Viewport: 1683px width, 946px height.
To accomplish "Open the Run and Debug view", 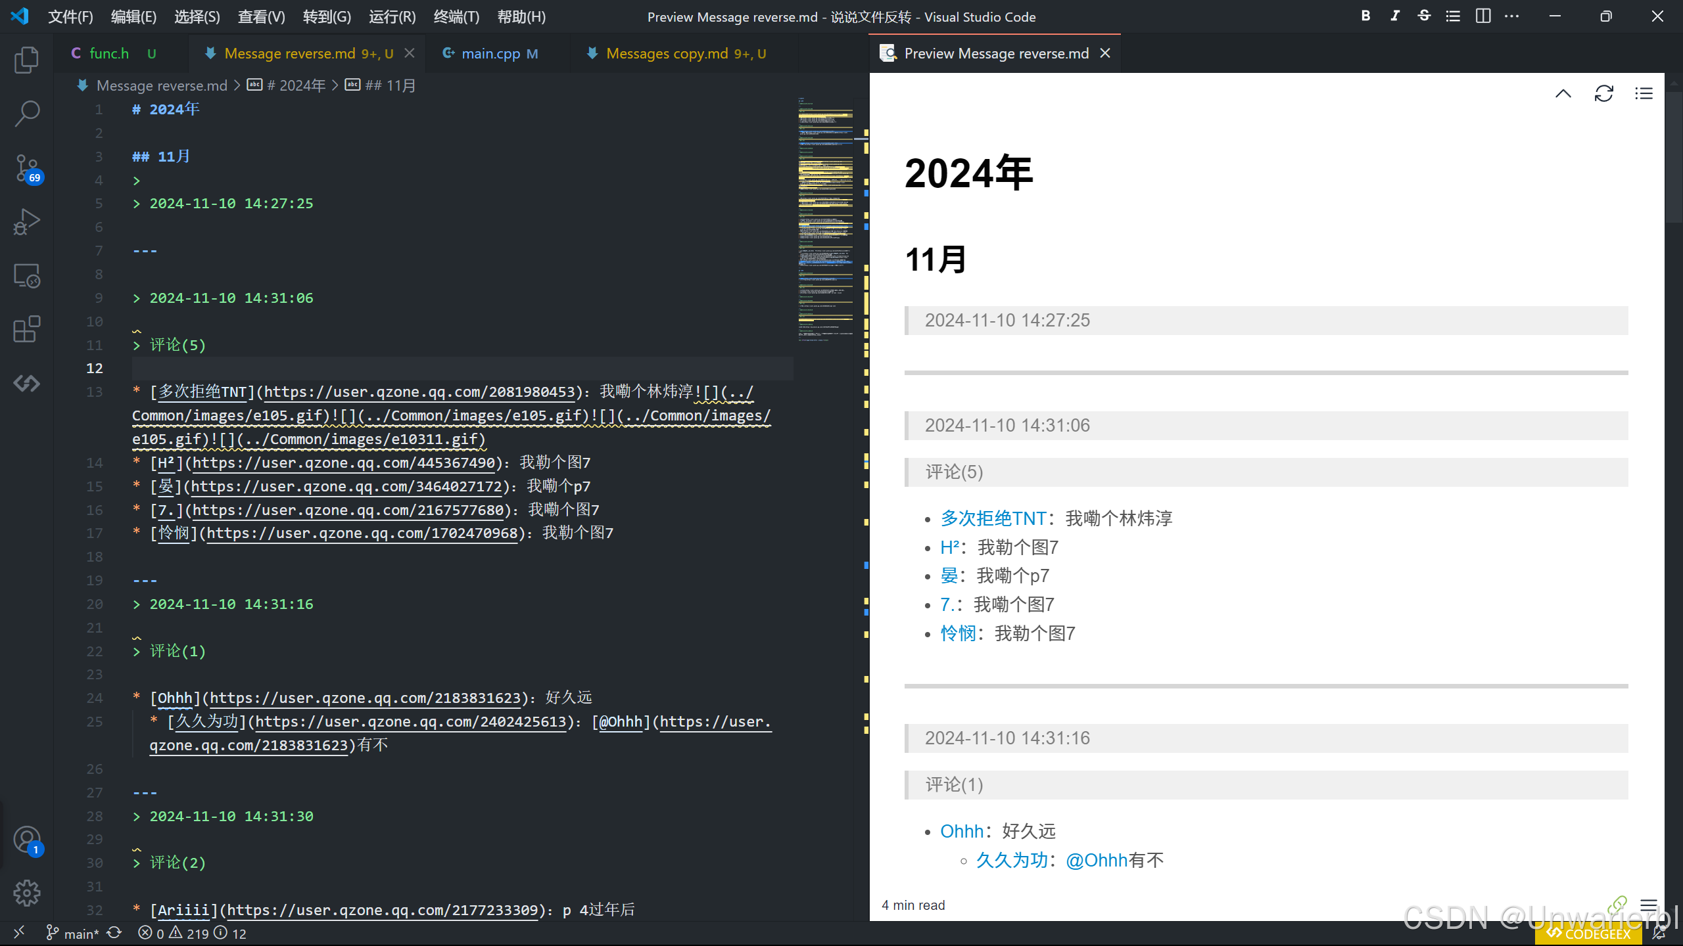I will tap(26, 222).
